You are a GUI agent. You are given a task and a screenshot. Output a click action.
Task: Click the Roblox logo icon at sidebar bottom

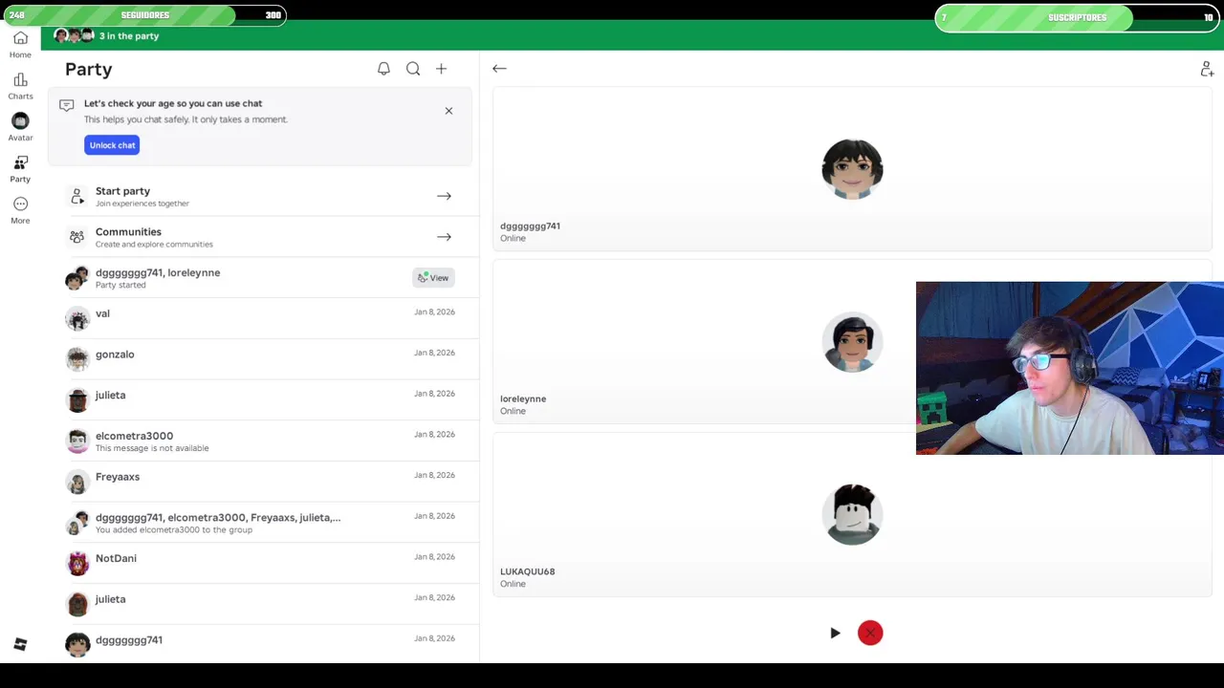pos(20,645)
